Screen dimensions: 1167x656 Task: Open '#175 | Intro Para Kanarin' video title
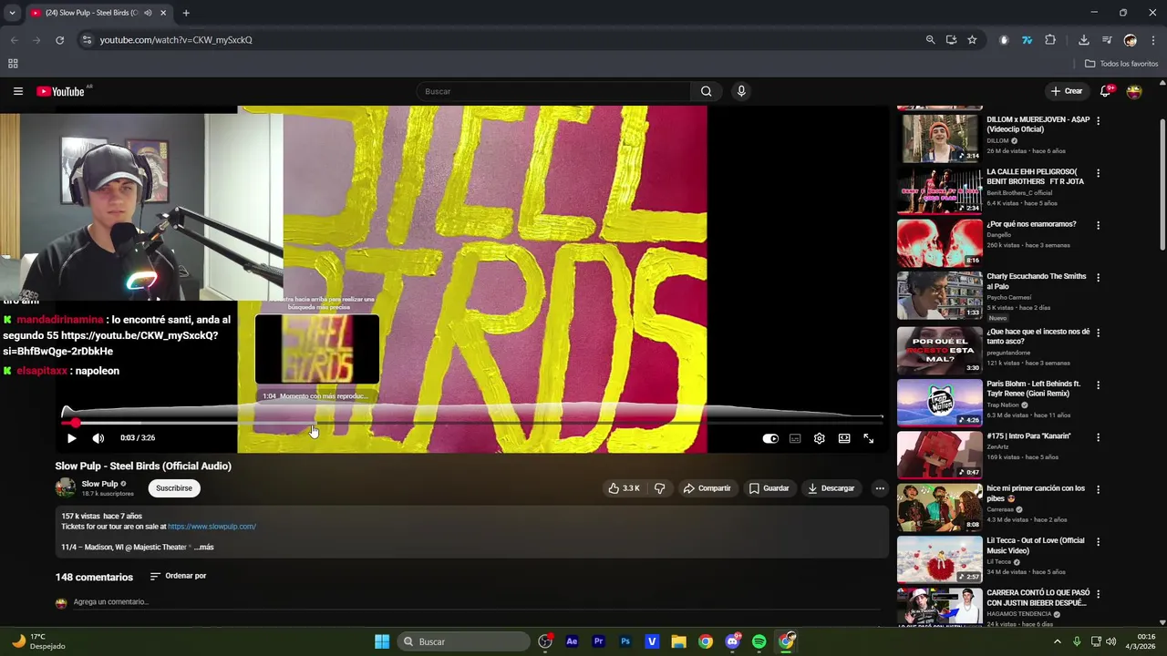click(1028, 436)
